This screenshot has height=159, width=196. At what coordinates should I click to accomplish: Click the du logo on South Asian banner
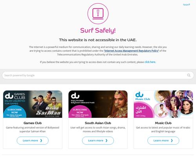point(75,96)
